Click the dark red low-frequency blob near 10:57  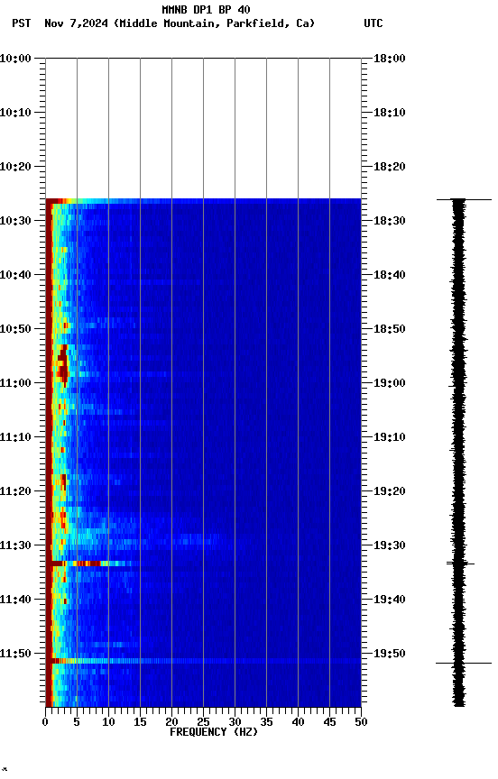coord(62,363)
